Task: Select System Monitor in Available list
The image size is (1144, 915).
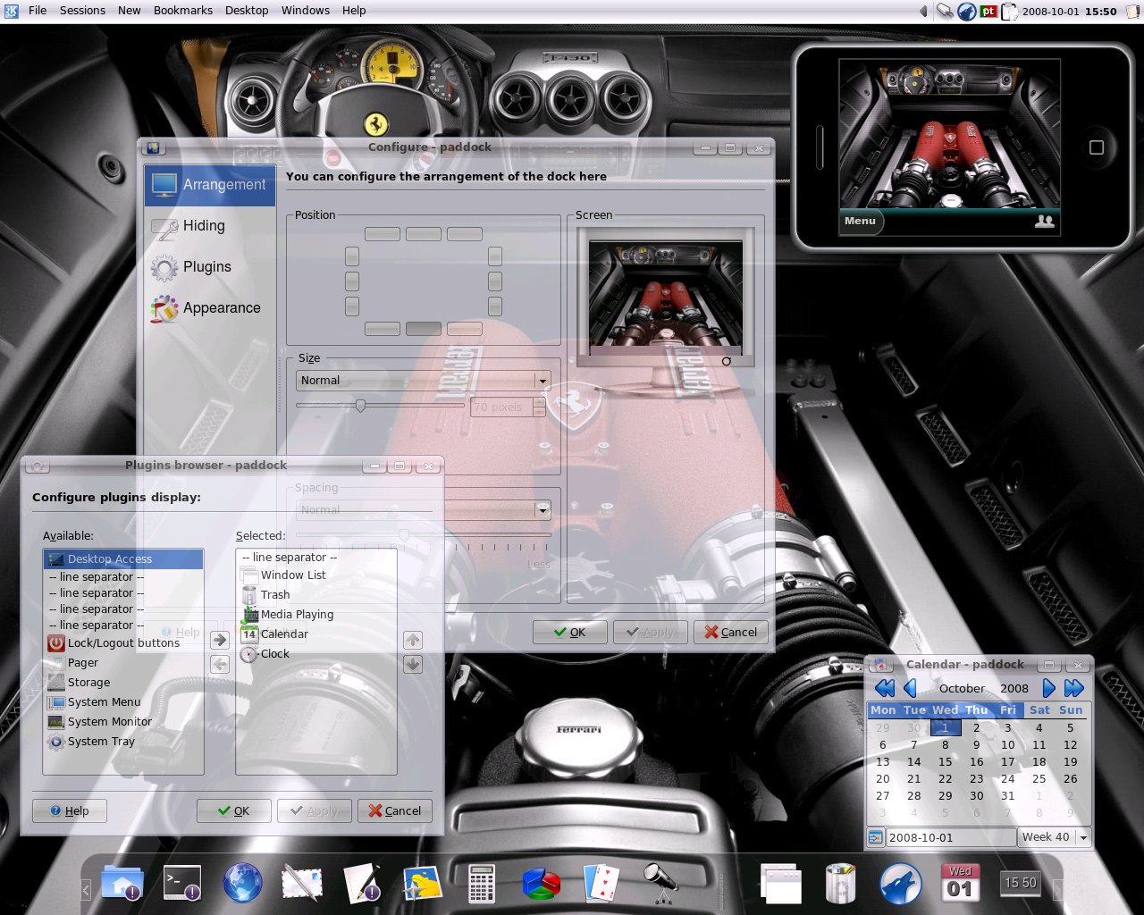Action: 123,721
